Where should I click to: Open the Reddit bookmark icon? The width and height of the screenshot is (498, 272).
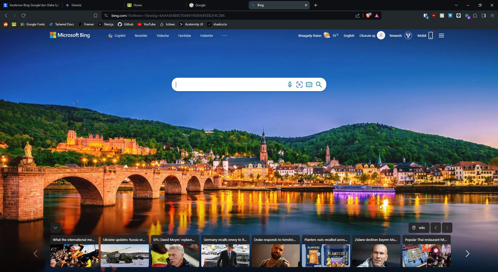pos(6,24)
